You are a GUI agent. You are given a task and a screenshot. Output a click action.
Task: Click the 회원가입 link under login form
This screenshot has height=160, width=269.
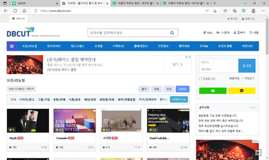click(x=234, y=78)
